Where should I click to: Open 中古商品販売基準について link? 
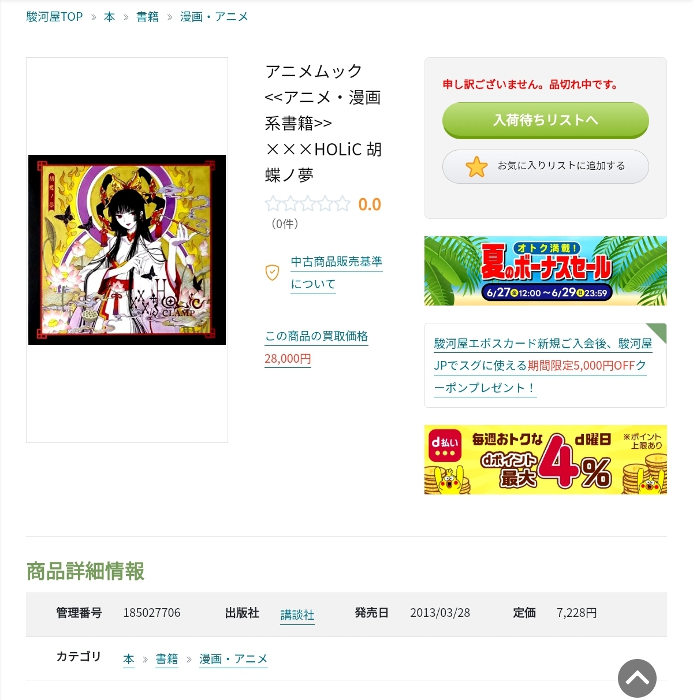[x=337, y=273]
